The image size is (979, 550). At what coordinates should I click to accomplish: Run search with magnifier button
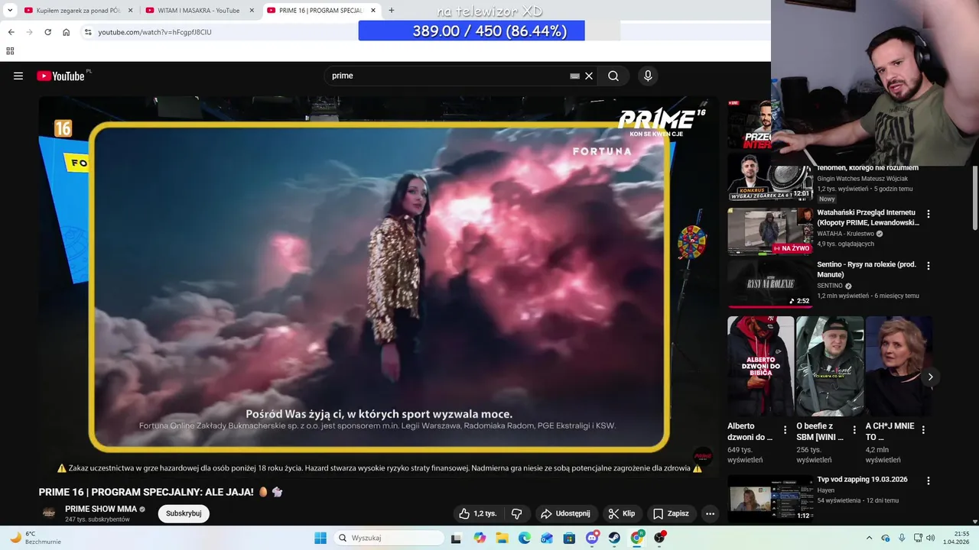(x=613, y=76)
